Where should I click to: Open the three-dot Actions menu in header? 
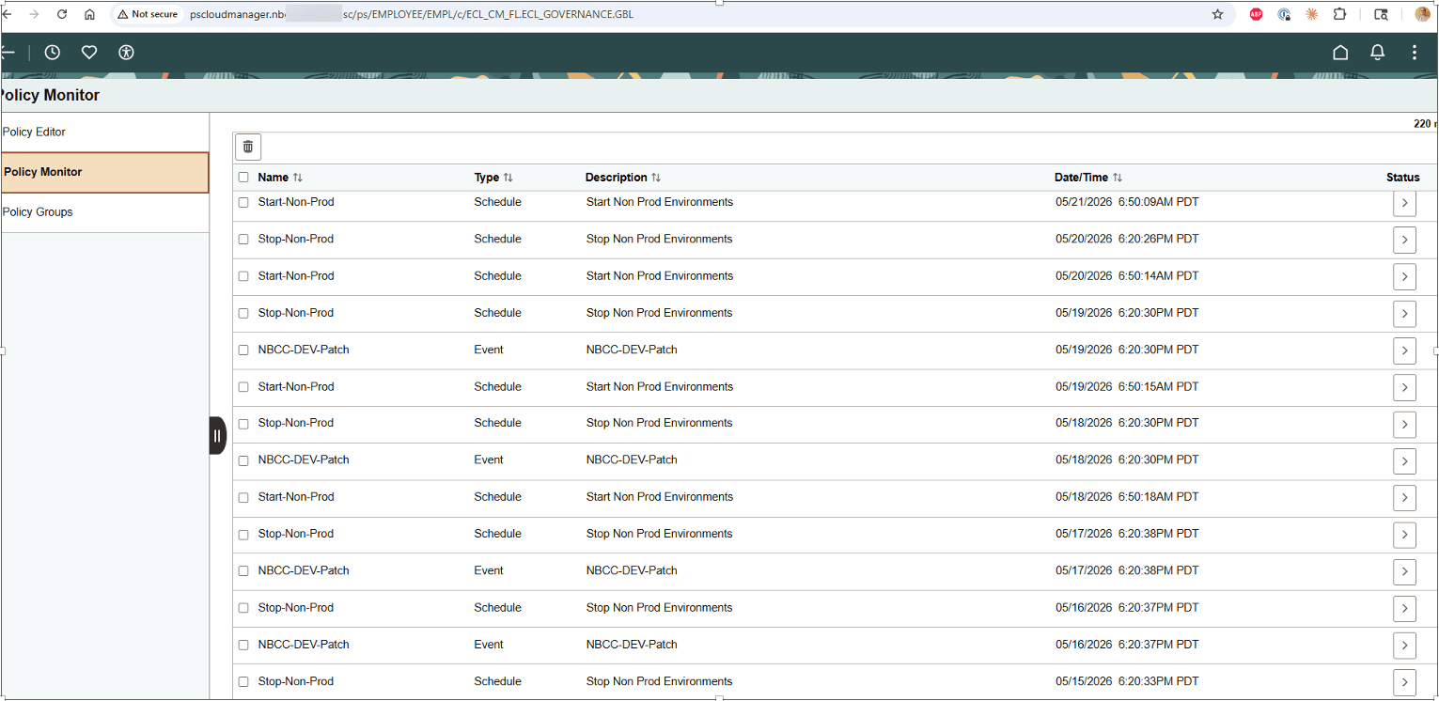(x=1414, y=53)
